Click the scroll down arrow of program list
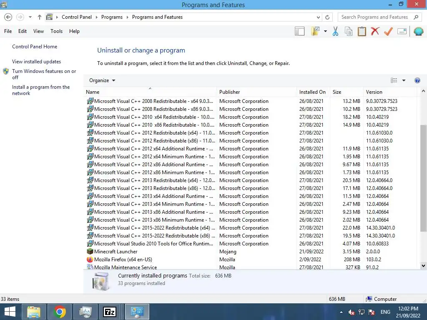427x320 pixels. [x=423, y=265]
